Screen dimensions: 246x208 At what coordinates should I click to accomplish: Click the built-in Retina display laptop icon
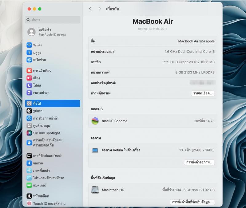coord(95,150)
